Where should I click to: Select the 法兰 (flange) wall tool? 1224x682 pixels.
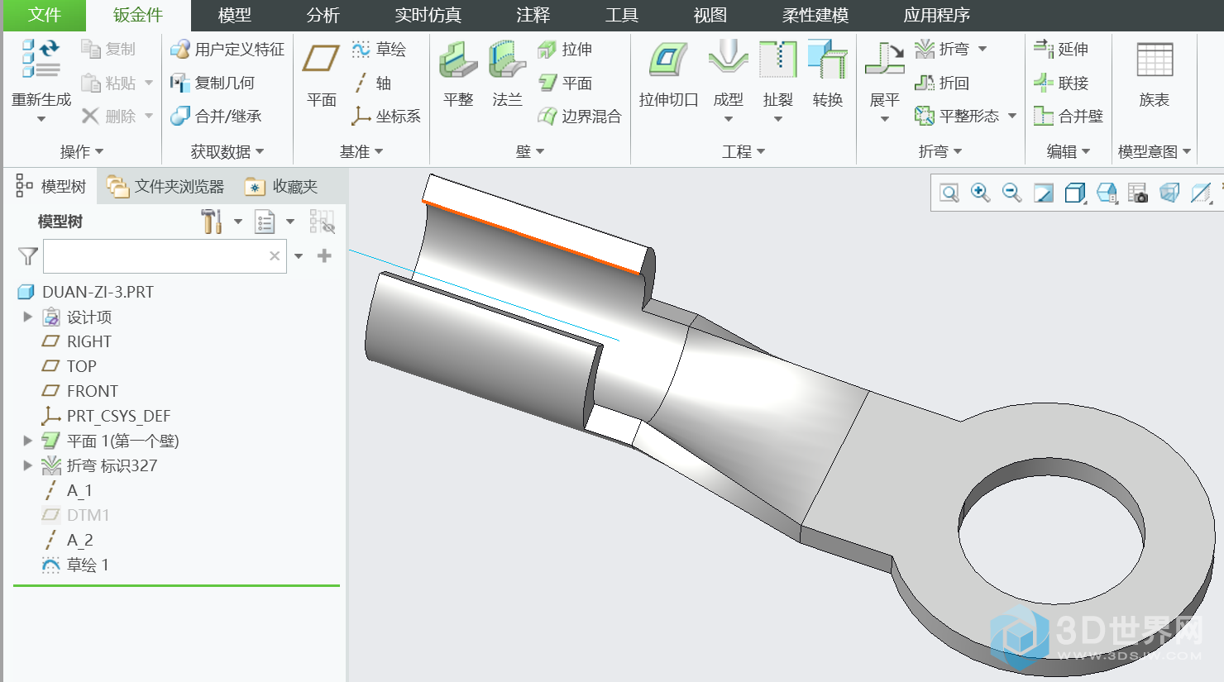507,76
